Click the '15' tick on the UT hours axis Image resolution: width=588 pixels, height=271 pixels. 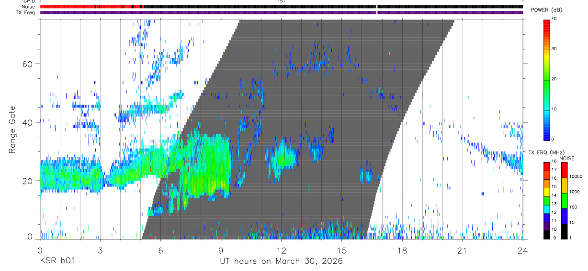coord(342,249)
